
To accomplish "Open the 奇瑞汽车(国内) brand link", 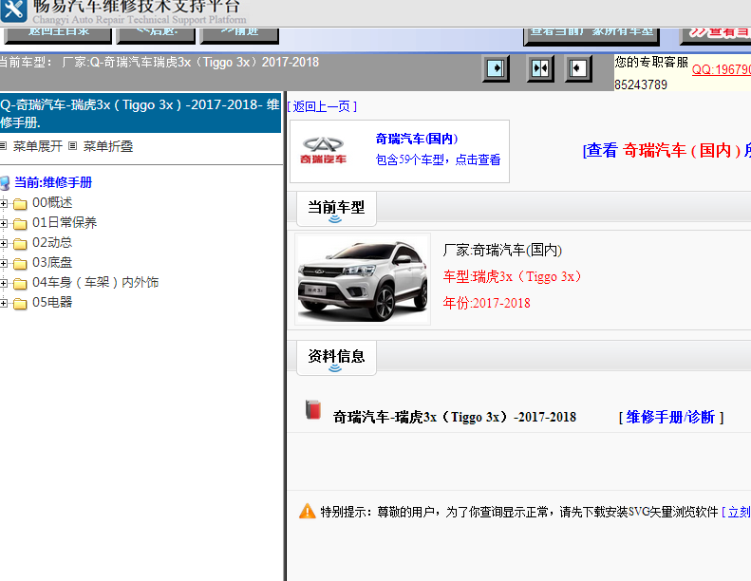I will (417, 139).
